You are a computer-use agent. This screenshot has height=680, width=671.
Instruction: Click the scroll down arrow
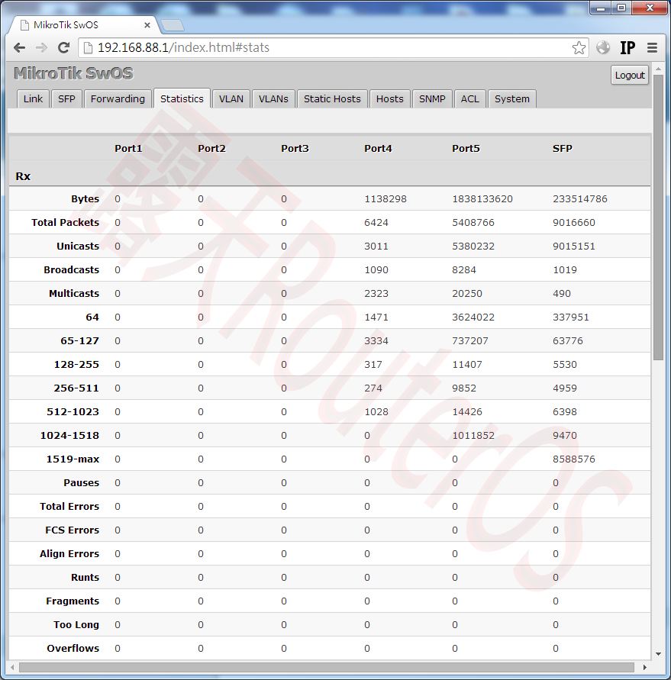pyautogui.click(x=659, y=654)
